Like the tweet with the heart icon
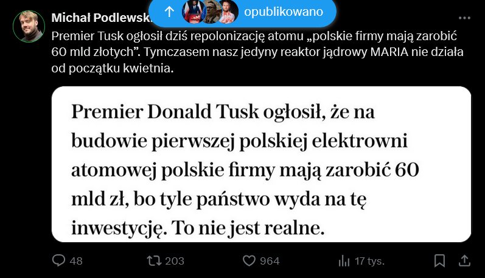 pyautogui.click(x=249, y=260)
